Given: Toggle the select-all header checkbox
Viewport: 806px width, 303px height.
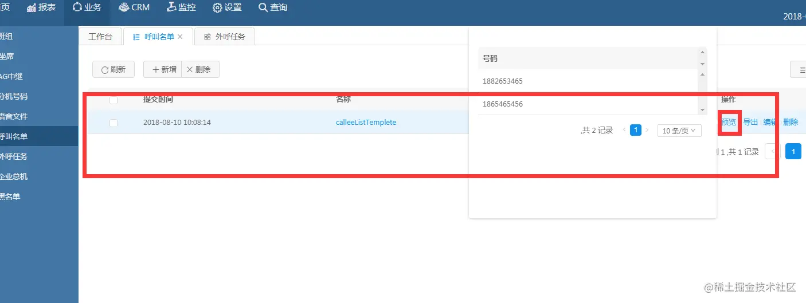Looking at the screenshot, I should tap(114, 100).
